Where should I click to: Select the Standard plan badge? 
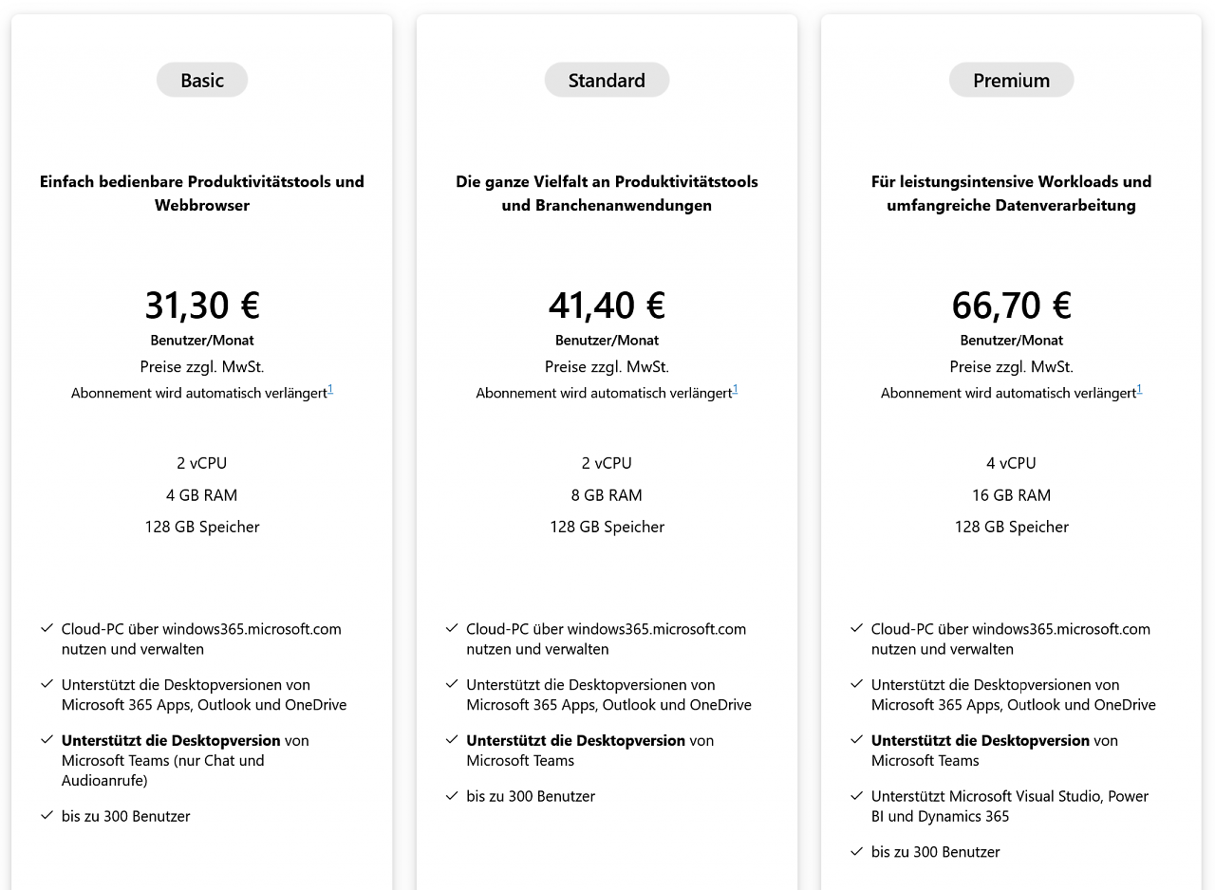point(607,80)
